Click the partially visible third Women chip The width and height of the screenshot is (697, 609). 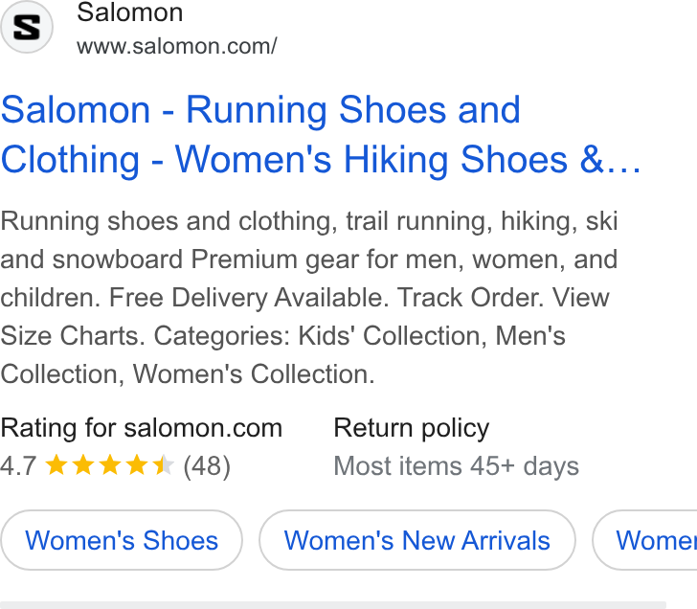tap(645, 540)
